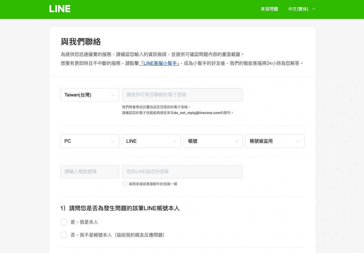Click the chevron on the PC dropdown
The image size is (364, 253).
pyautogui.click(x=113, y=141)
